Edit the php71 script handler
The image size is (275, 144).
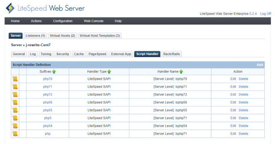(233, 87)
